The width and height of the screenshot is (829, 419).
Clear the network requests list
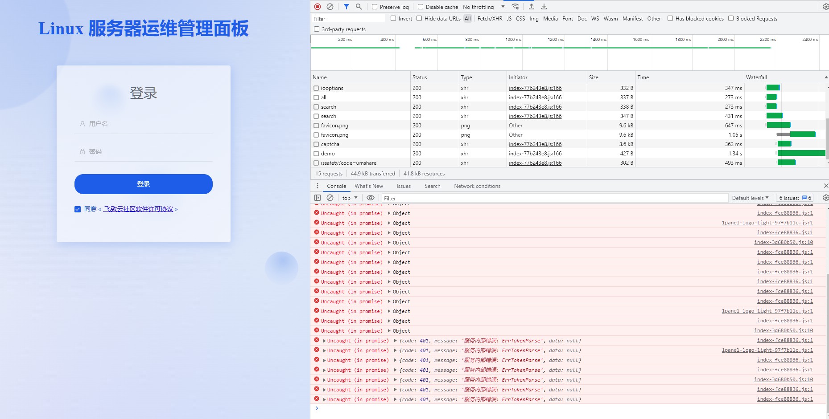(330, 7)
